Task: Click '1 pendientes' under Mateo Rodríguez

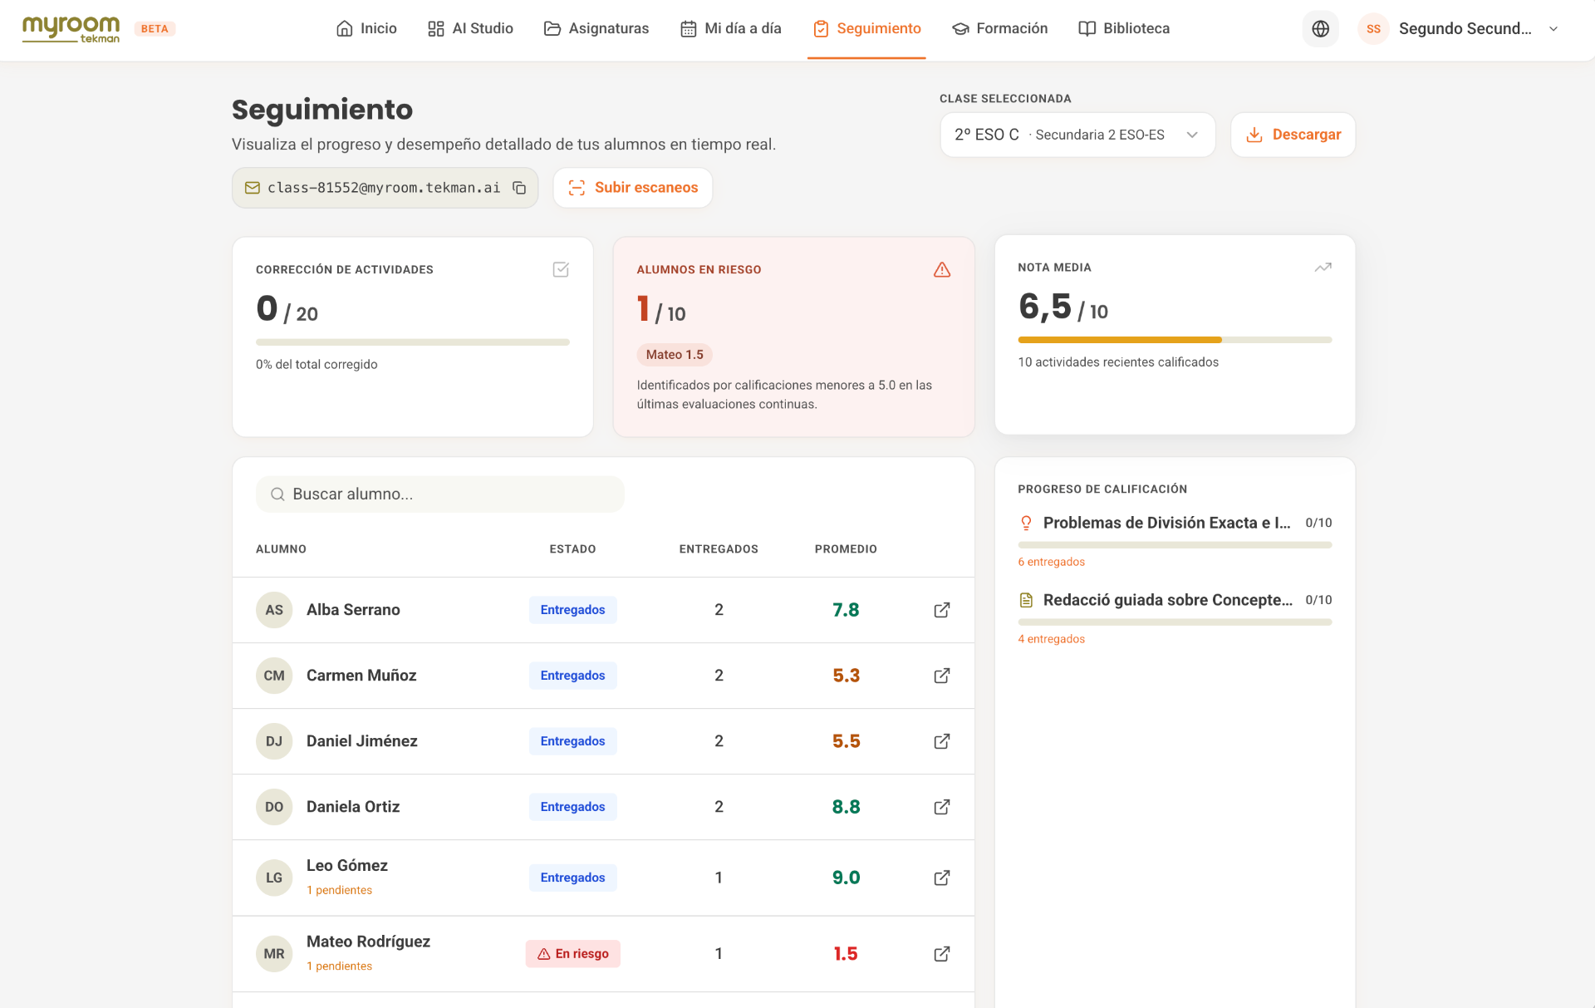Action: [339, 966]
